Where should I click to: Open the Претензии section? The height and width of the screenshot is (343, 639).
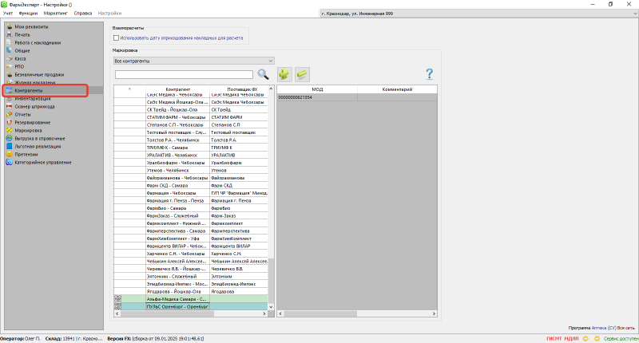[x=26, y=154]
